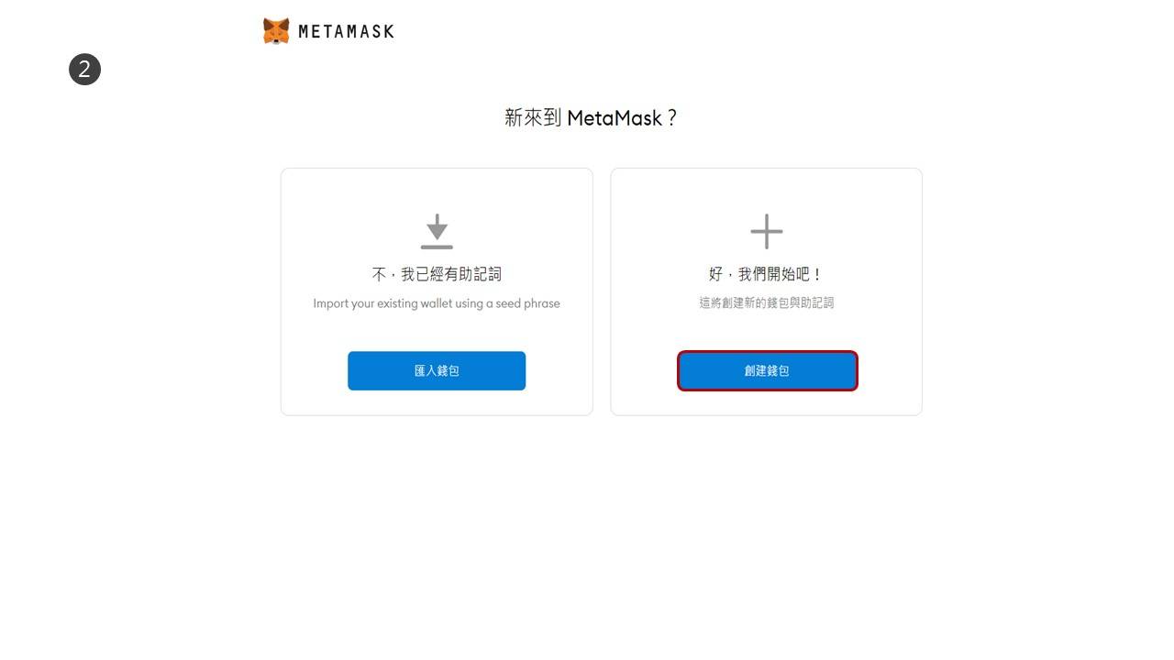Click the underline bar beneath the download arrow

[437, 247]
